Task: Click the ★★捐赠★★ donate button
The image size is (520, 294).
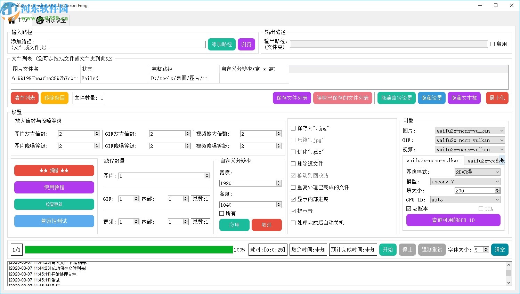Action: [54, 170]
